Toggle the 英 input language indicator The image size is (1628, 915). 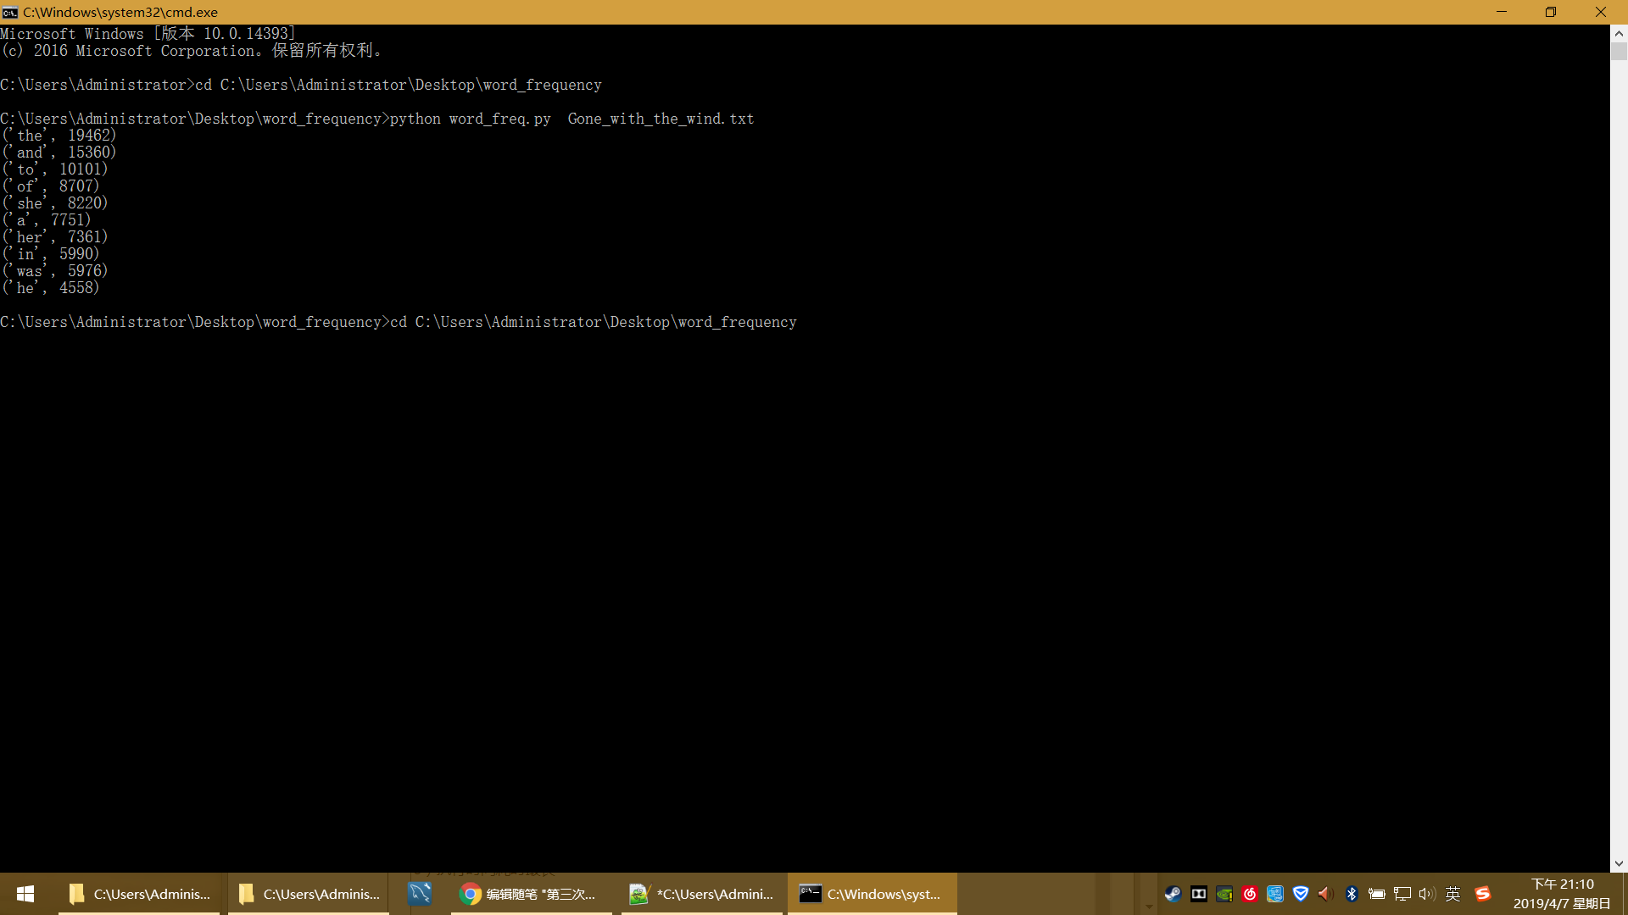click(1452, 894)
